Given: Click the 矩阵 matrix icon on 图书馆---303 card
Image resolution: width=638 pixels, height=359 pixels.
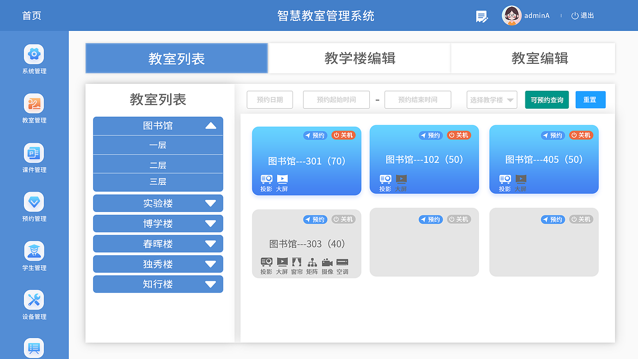Looking at the screenshot, I should [312, 262].
